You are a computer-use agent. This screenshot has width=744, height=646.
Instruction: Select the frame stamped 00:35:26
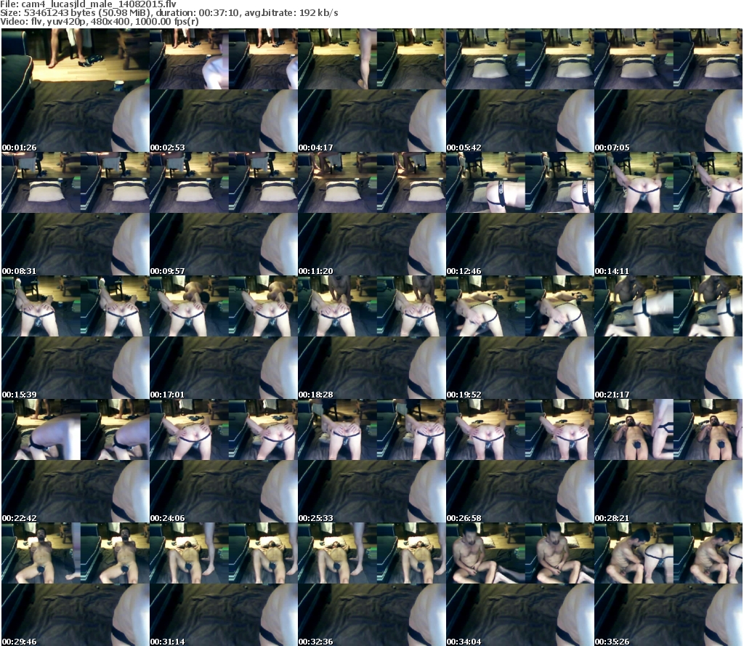[x=668, y=584]
